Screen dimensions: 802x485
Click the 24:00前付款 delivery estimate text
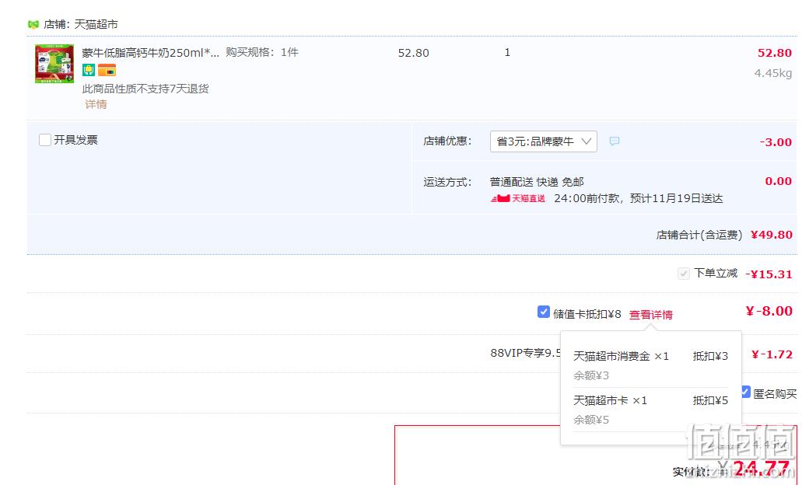639,198
